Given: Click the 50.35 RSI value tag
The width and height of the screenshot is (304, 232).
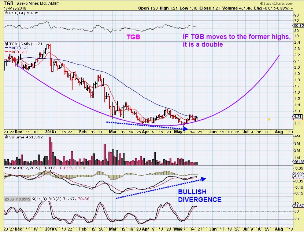Looking at the screenshot, I should [x=299, y=25].
